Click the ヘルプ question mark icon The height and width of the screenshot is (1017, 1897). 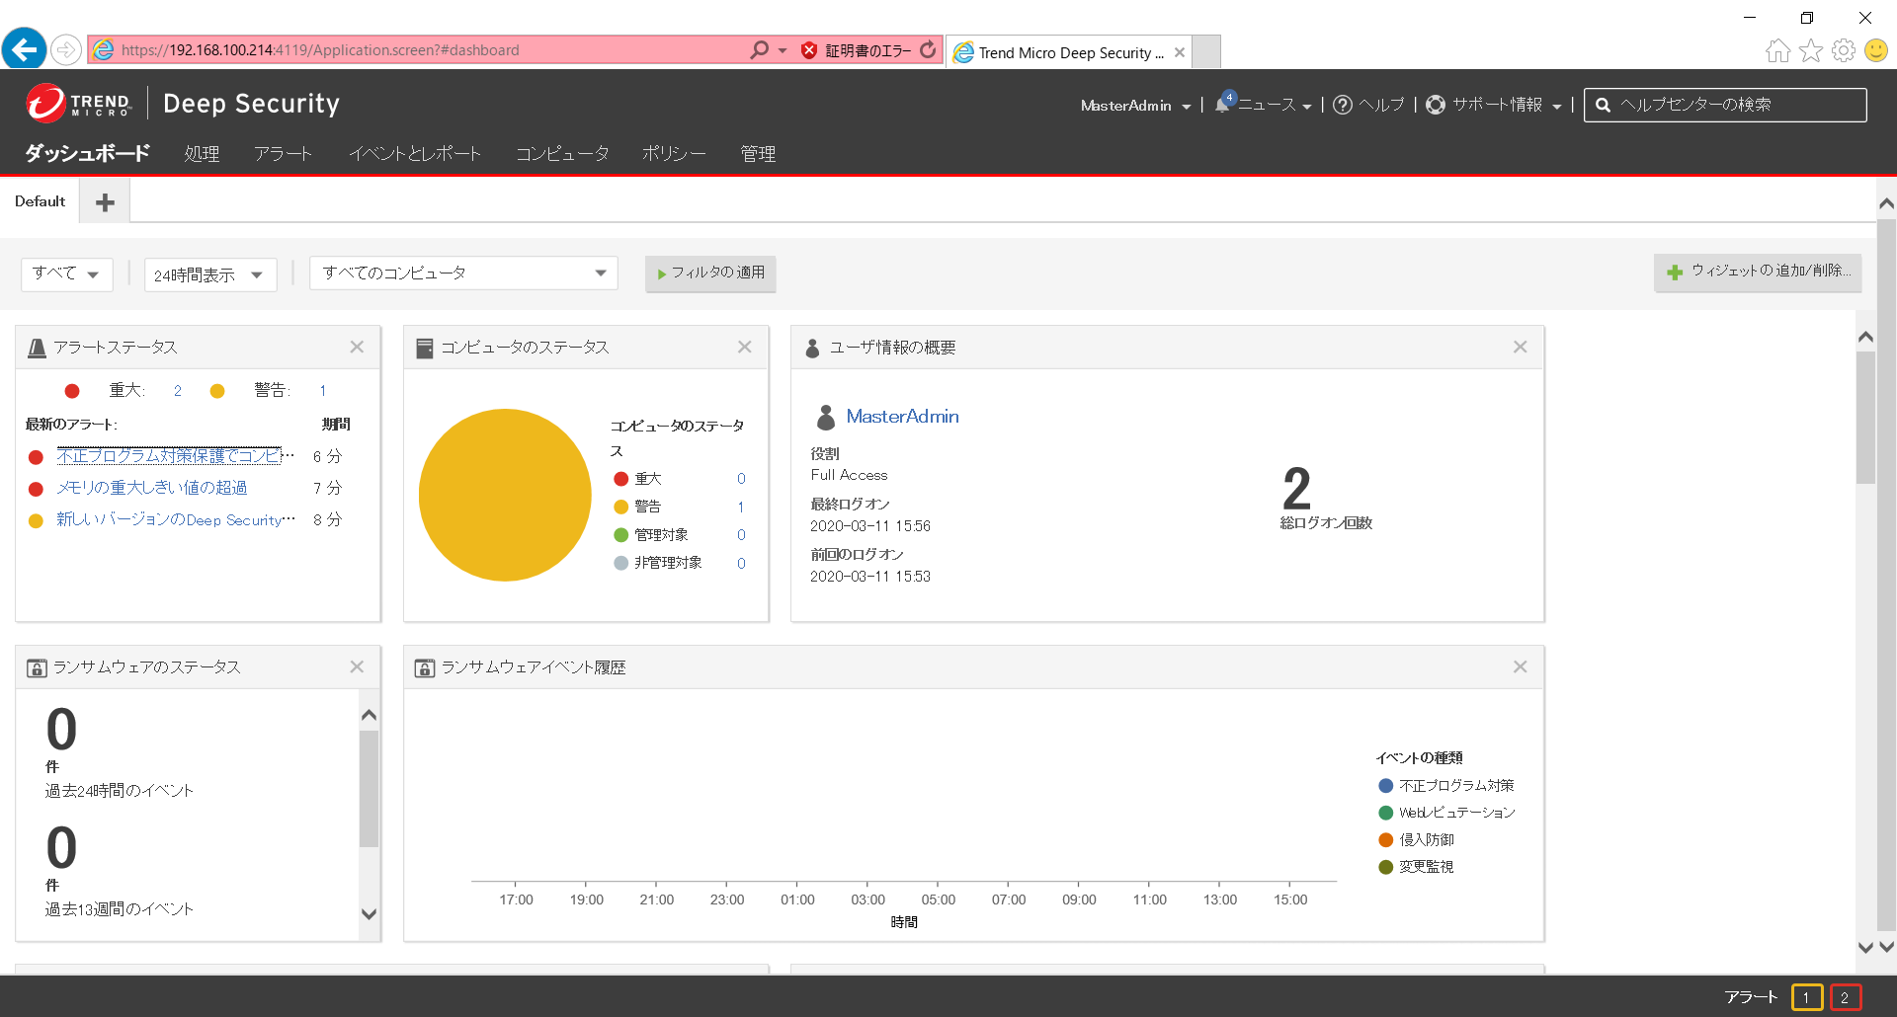1342,105
